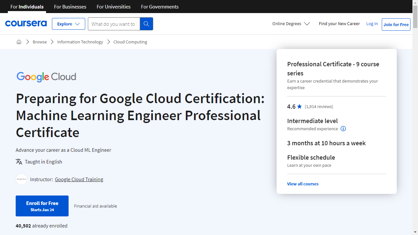The image size is (418, 235).
Task: Click the blue search magnifier button
Action: [x=146, y=24]
